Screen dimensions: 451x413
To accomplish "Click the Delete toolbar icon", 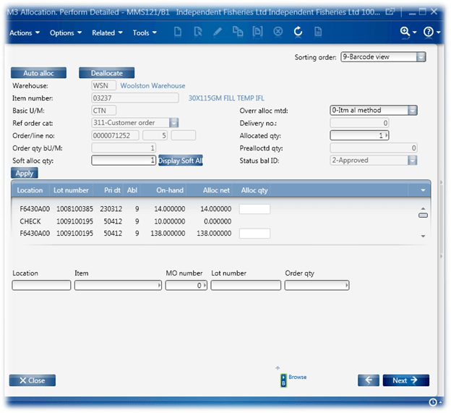I will click(x=278, y=33).
